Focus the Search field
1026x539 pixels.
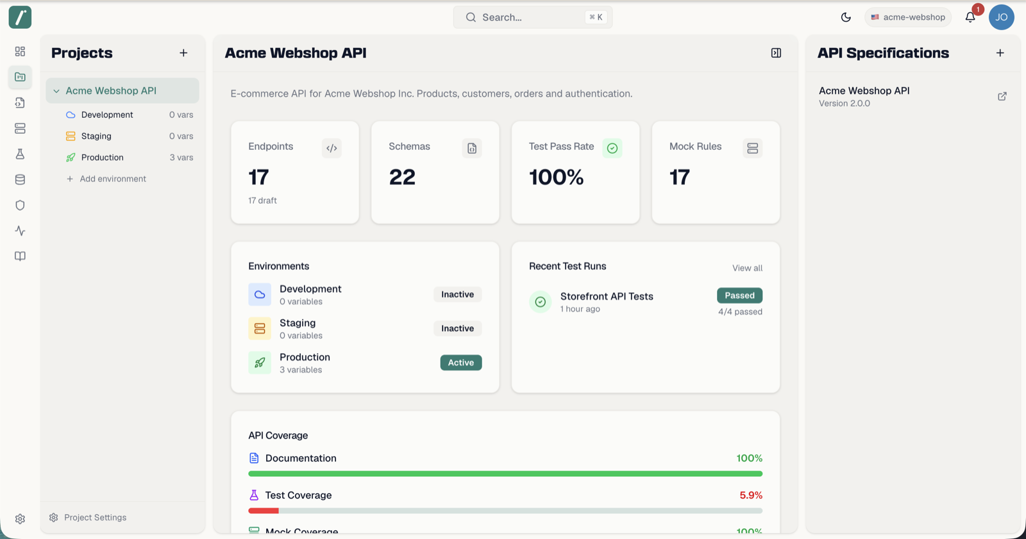533,17
